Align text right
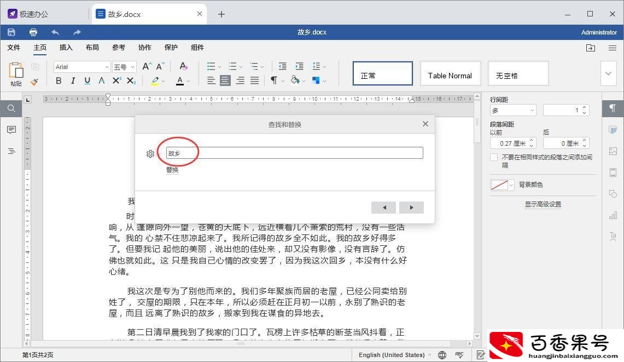Image resolution: width=624 pixels, height=362 pixels. [240, 81]
